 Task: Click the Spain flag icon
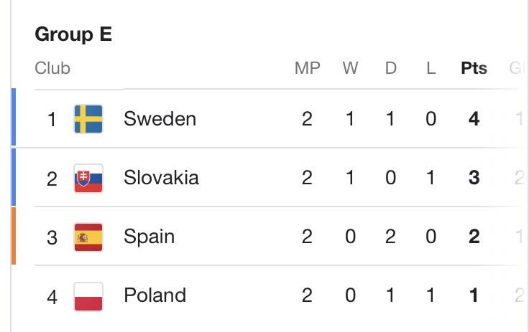click(88, 237)
